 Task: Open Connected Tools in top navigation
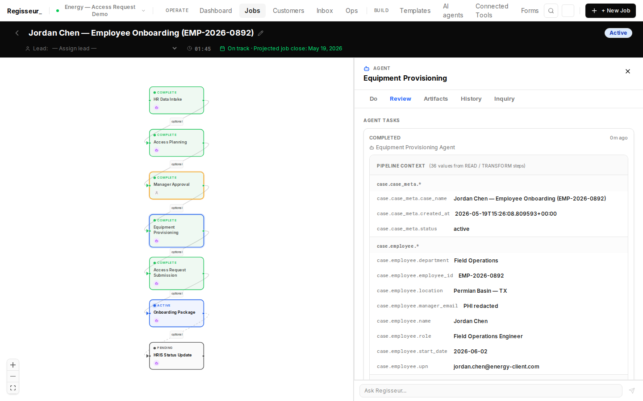pyautogui.click(x=492, y=11)
